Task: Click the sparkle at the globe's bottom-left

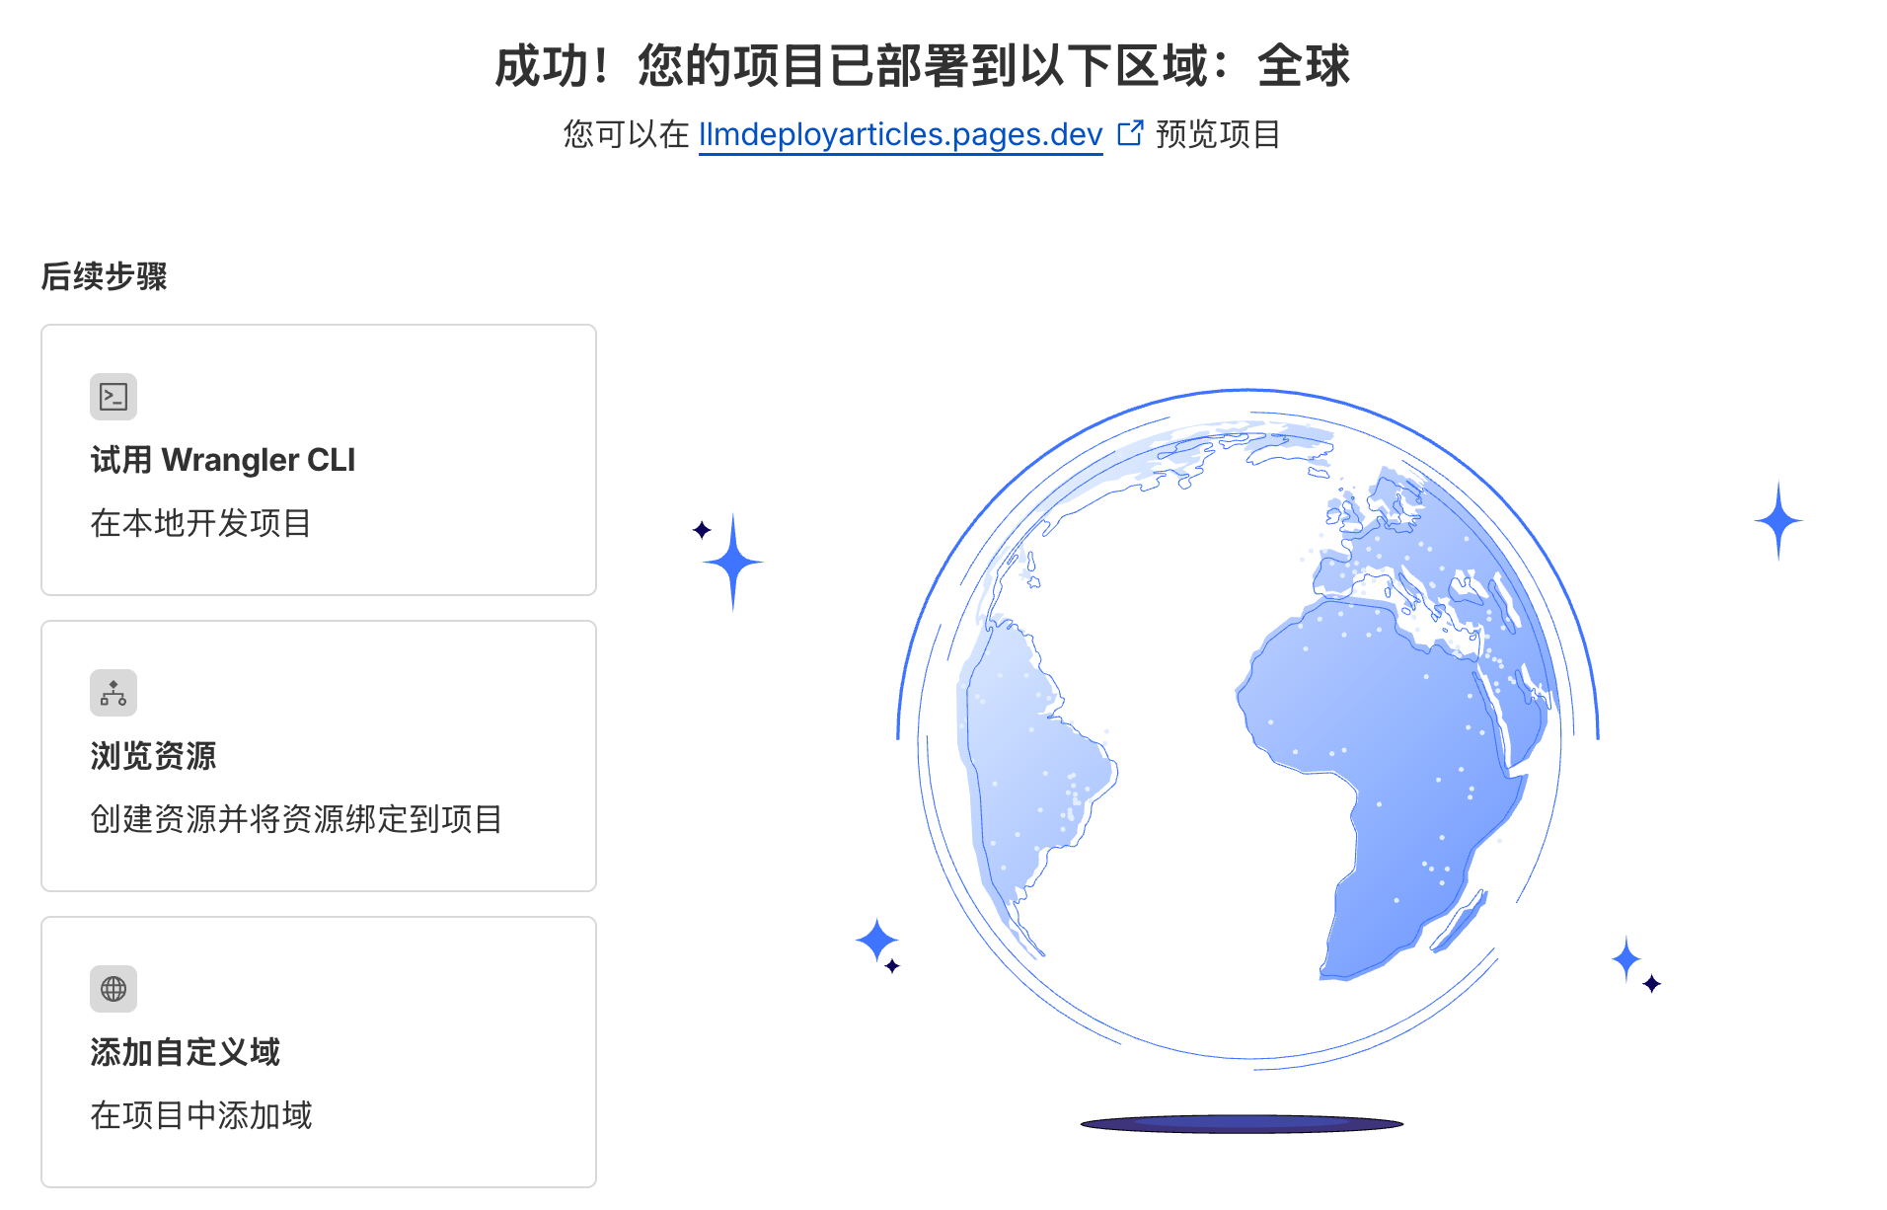Action: coord(876,941)
